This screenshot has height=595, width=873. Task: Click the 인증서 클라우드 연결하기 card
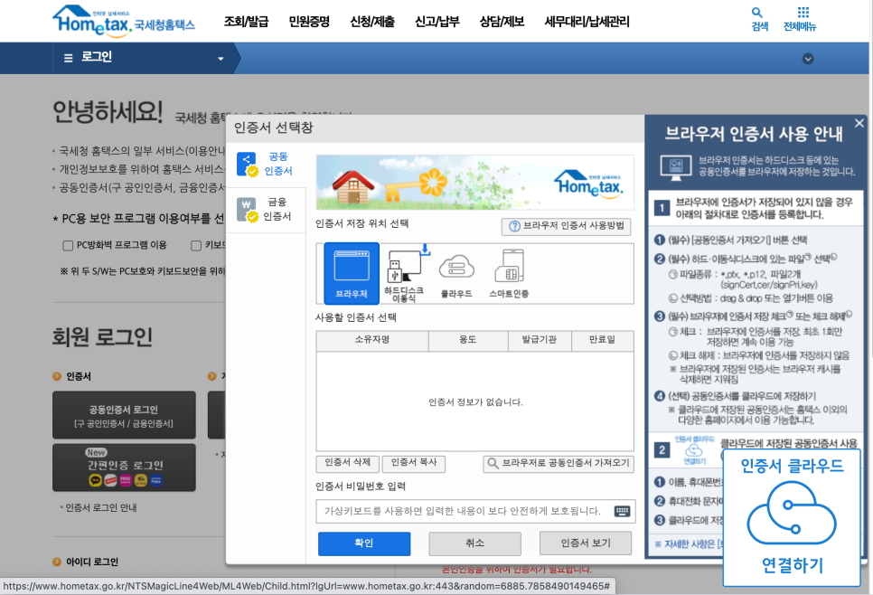[x=792, y=517]
